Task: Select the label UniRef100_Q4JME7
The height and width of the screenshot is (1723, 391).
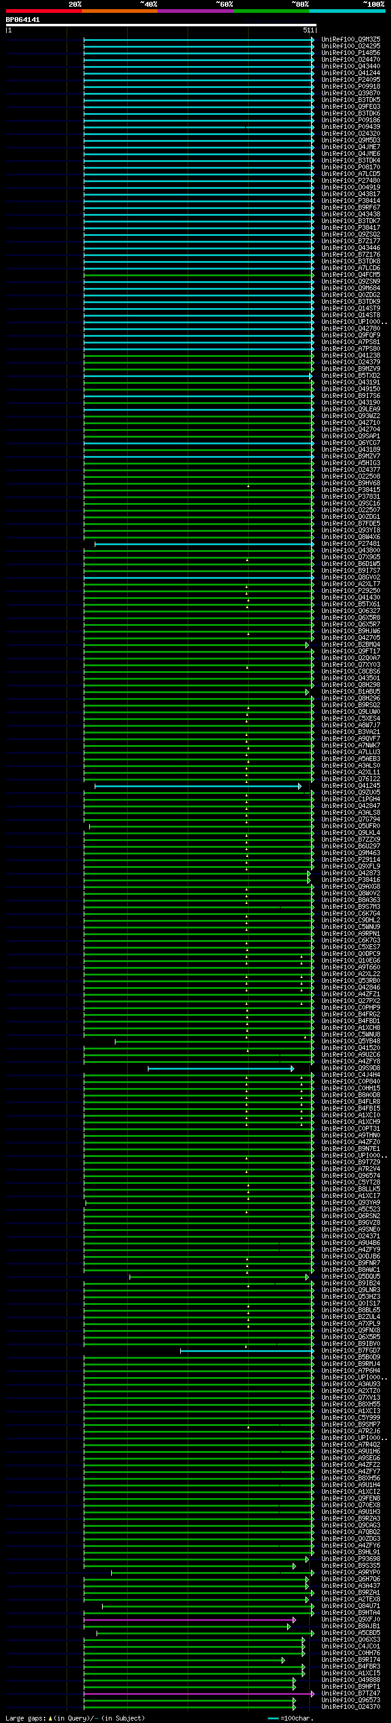Action: pyautogui.click(x=351, y=147)
